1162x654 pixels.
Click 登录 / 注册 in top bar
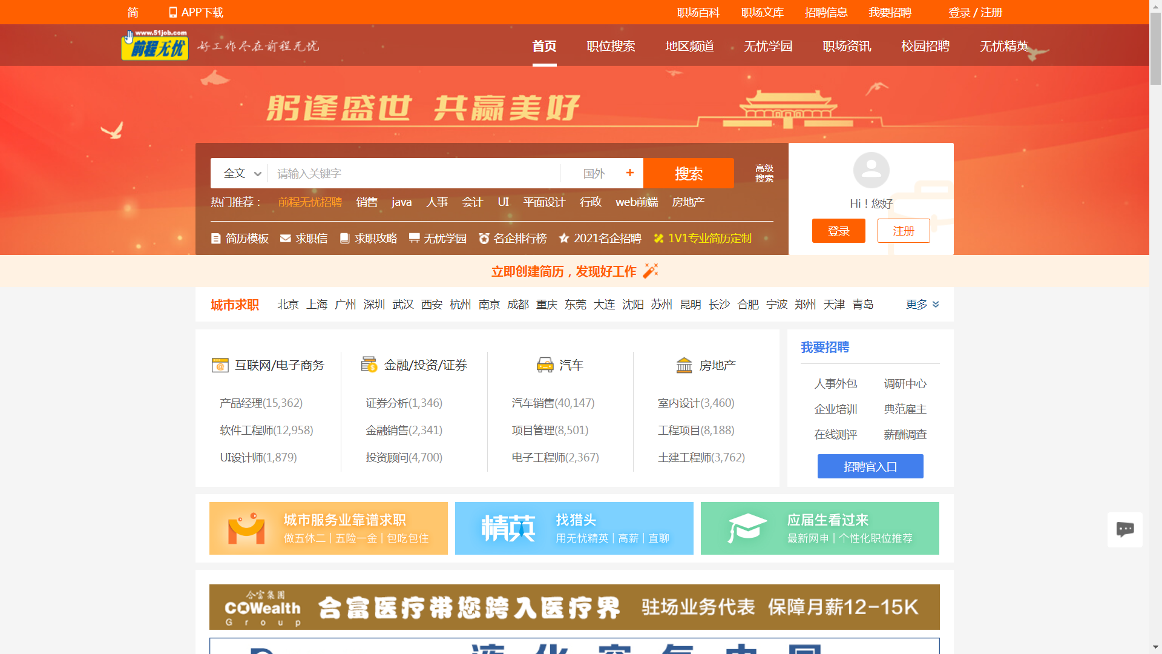[x=975, y=12]
